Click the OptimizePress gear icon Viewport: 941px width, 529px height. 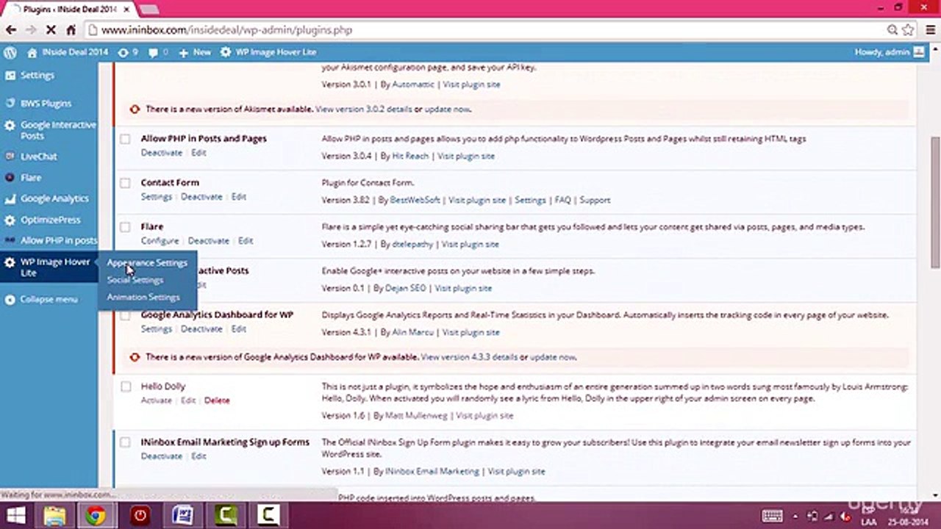click(x=10, y=220)
